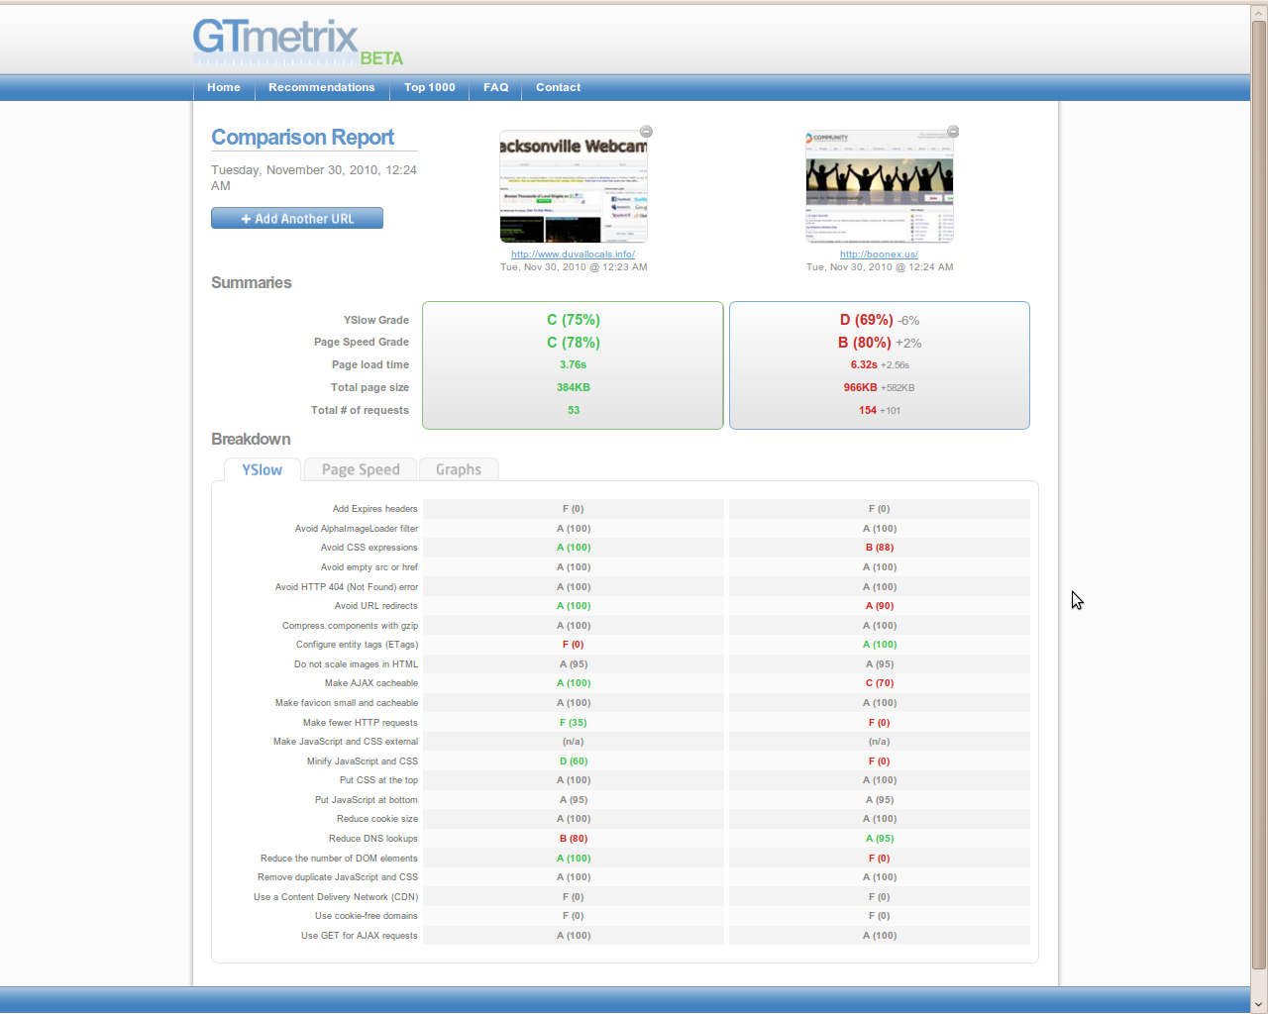Click the Add Another URL button
This screenshot has width=1268, height=1014.
pyautogui.click(x=297, y=218)
